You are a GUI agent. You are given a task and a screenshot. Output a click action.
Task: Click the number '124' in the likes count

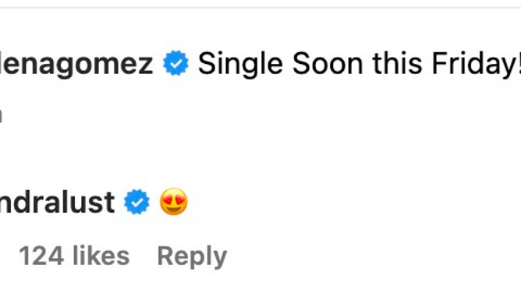[41, 256]
